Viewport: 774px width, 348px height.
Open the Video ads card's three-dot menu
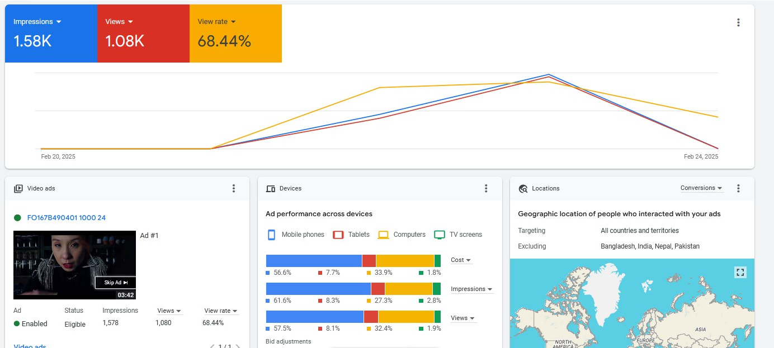pyautogui.click(x=234, y=188)
